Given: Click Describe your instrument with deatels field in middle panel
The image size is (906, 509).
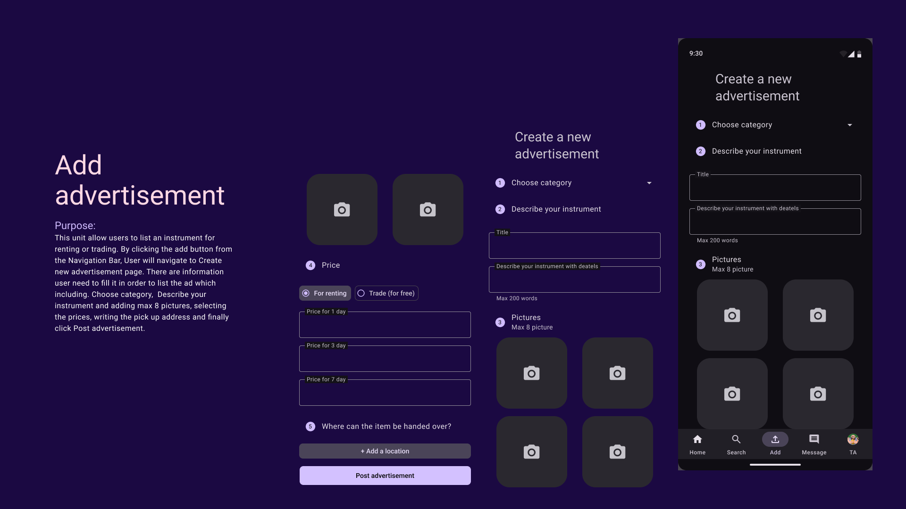Looking at the screenshot, I should click(574, 280).
